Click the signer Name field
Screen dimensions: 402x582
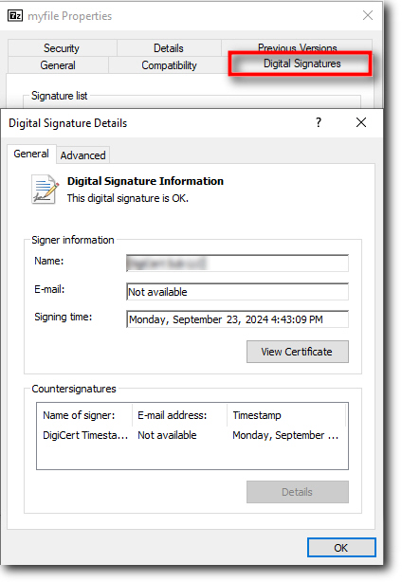click(237, 264)
